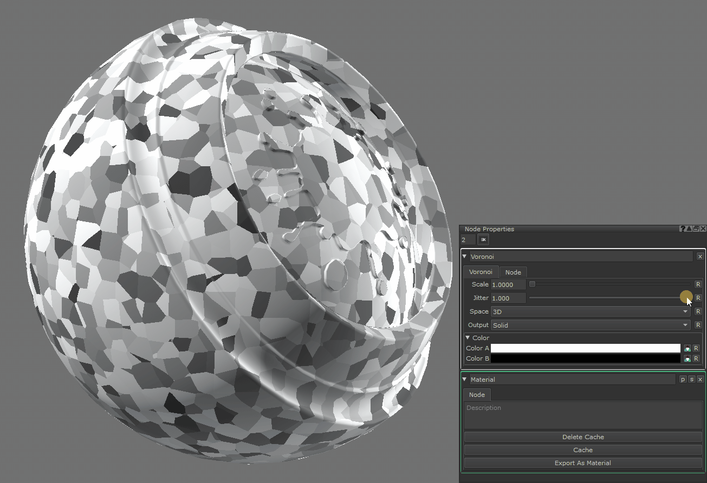Open the Space dropdown set to 3D
707x483 pixels.
(590, 311)
